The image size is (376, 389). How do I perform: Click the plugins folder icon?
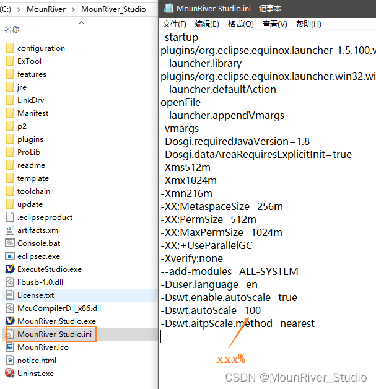[x=10, y=139]
